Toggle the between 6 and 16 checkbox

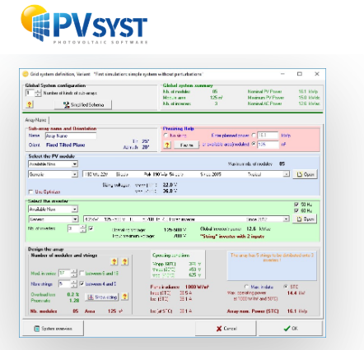click(x=82, y=273)
